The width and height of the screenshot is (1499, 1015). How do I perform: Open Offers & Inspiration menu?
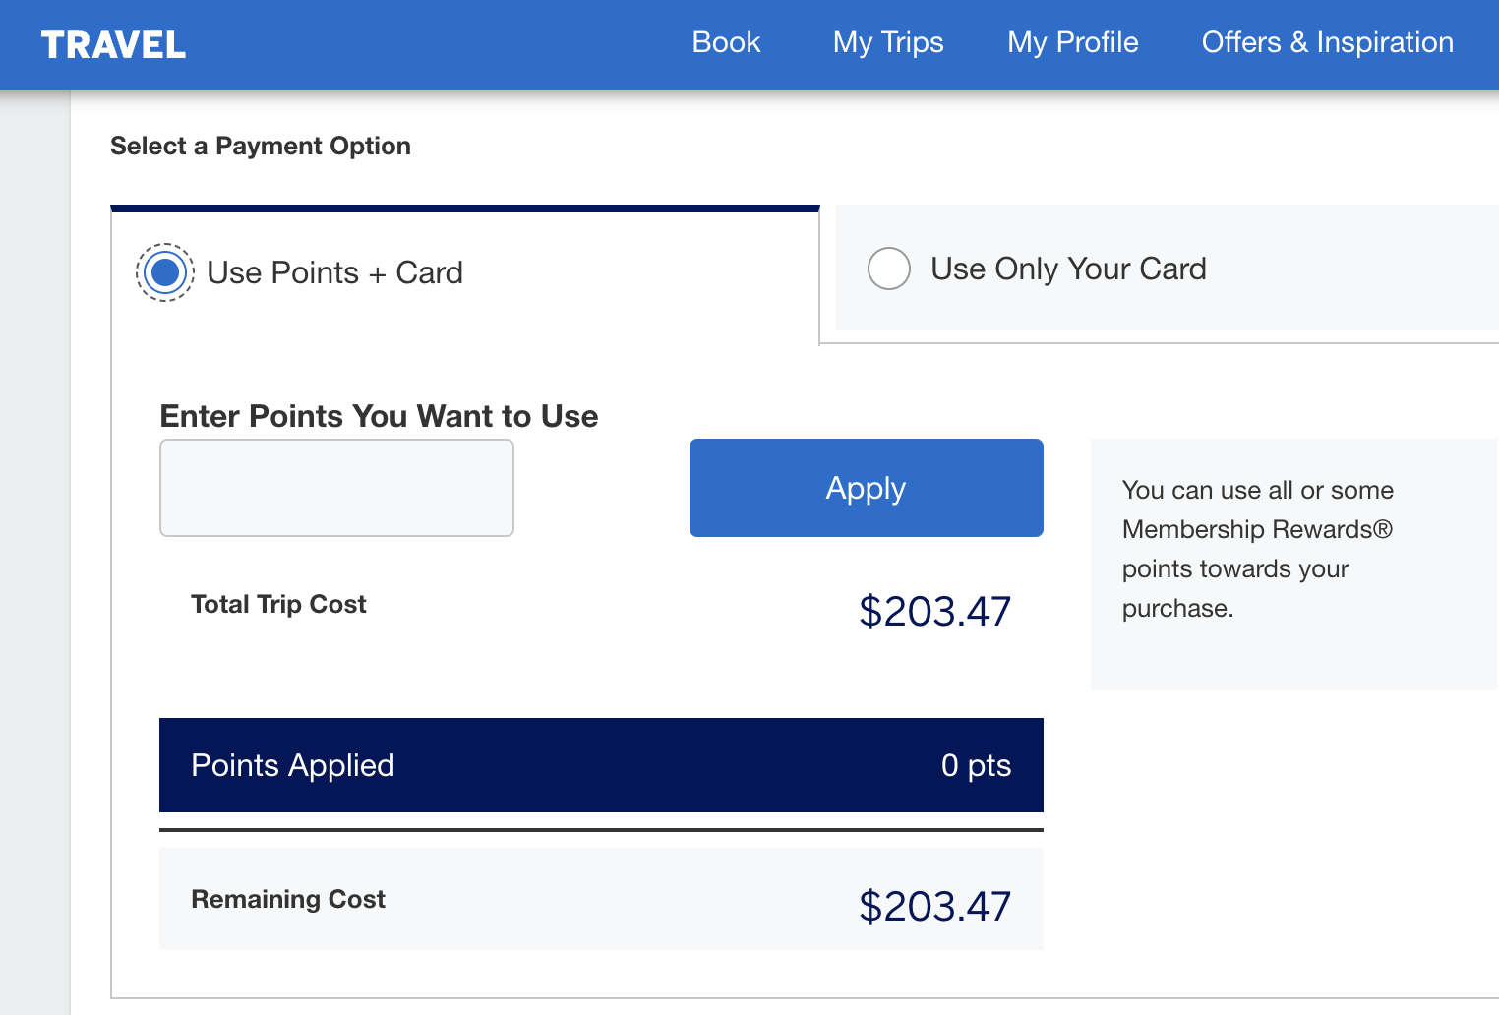coord(1328,42)
